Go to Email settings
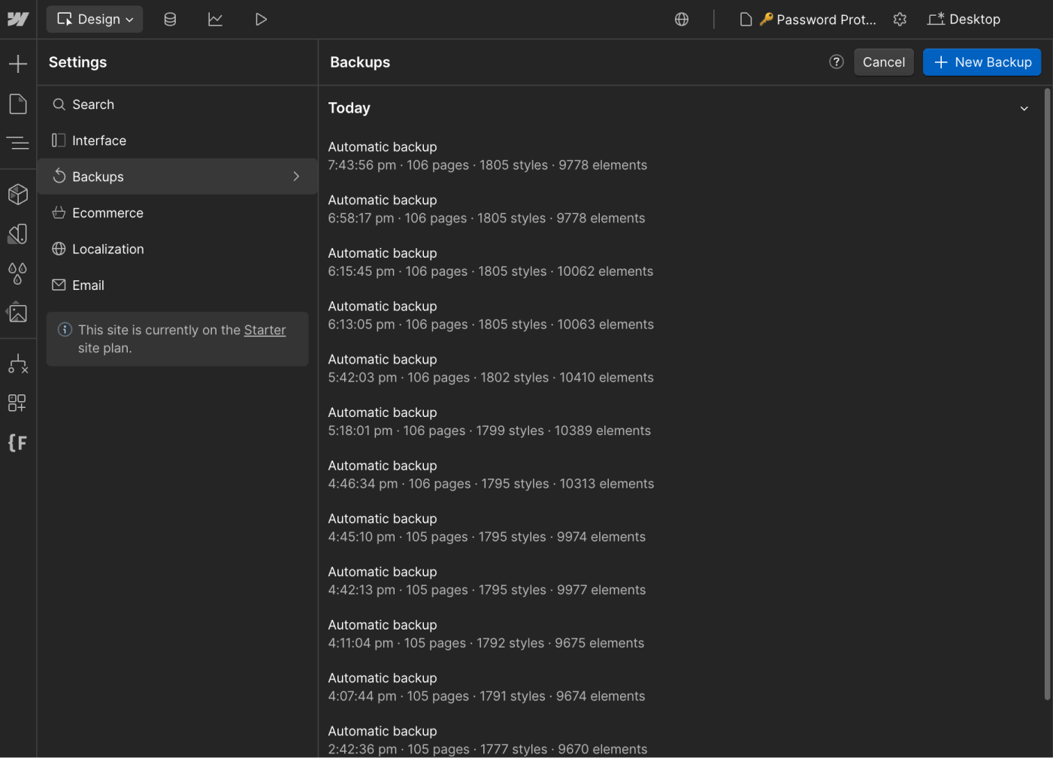Screen dimensions: 1053x758 88,285
